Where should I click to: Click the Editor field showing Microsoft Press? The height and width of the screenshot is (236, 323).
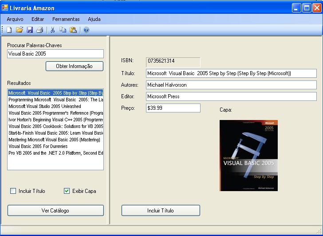point(231,96)
